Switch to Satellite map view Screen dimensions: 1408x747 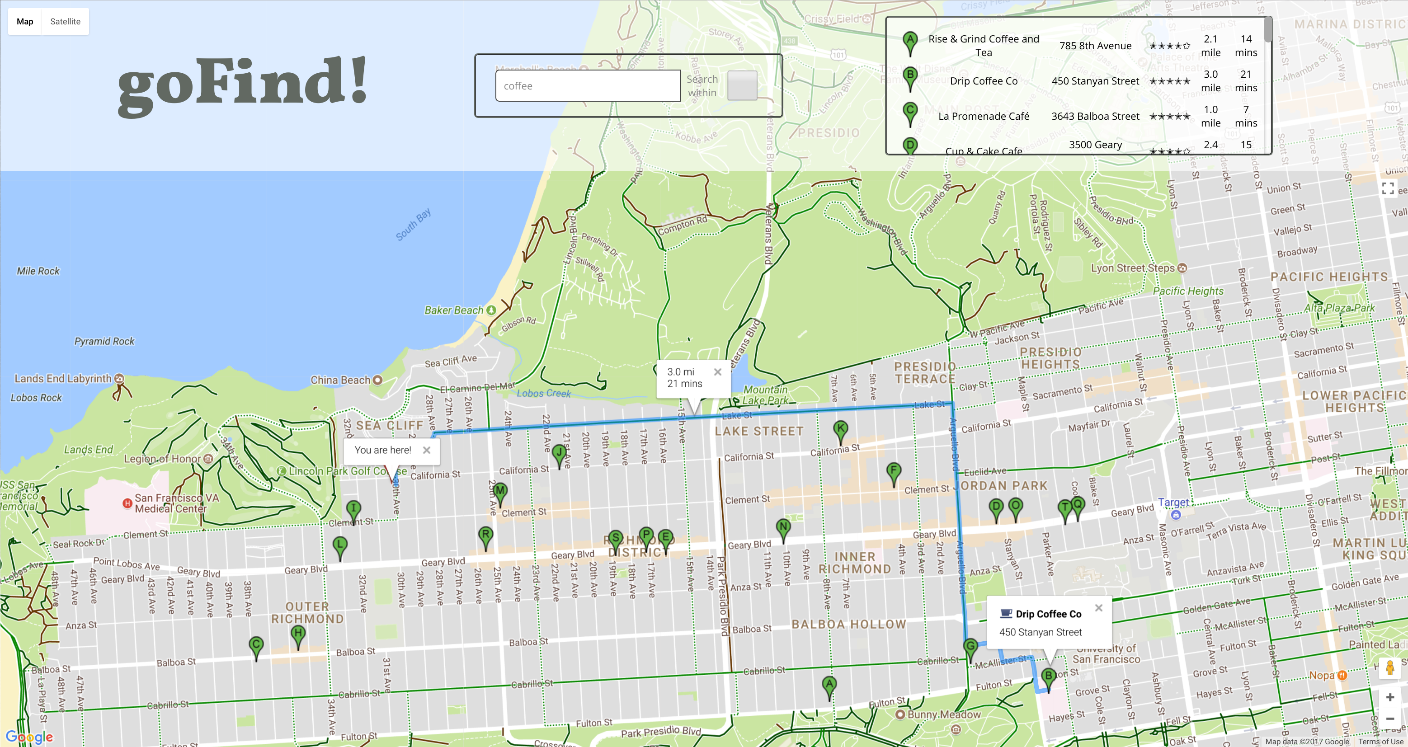(65, 22)
